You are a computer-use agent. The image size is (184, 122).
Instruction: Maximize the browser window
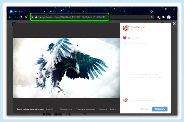[166, 9]
